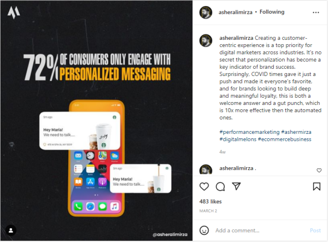Open the #ashermirza hashtag
Image resolution: width=328 pixels, height=242 pixels.
(296, 132)
